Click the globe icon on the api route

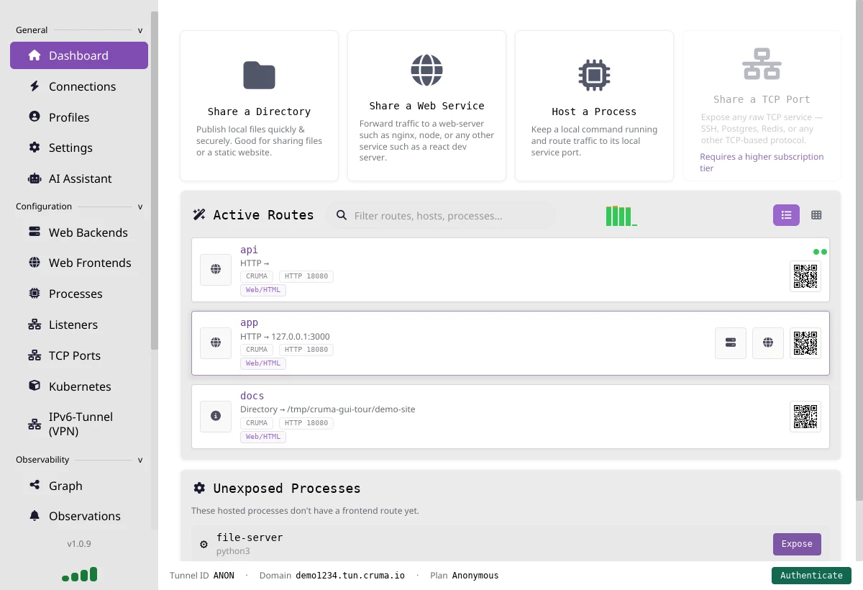(216, 270)
